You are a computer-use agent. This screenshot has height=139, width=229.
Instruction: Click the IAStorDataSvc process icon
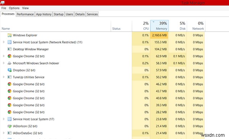(10, 133)
